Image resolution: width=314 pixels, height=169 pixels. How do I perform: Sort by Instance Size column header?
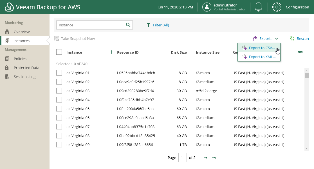207,52
